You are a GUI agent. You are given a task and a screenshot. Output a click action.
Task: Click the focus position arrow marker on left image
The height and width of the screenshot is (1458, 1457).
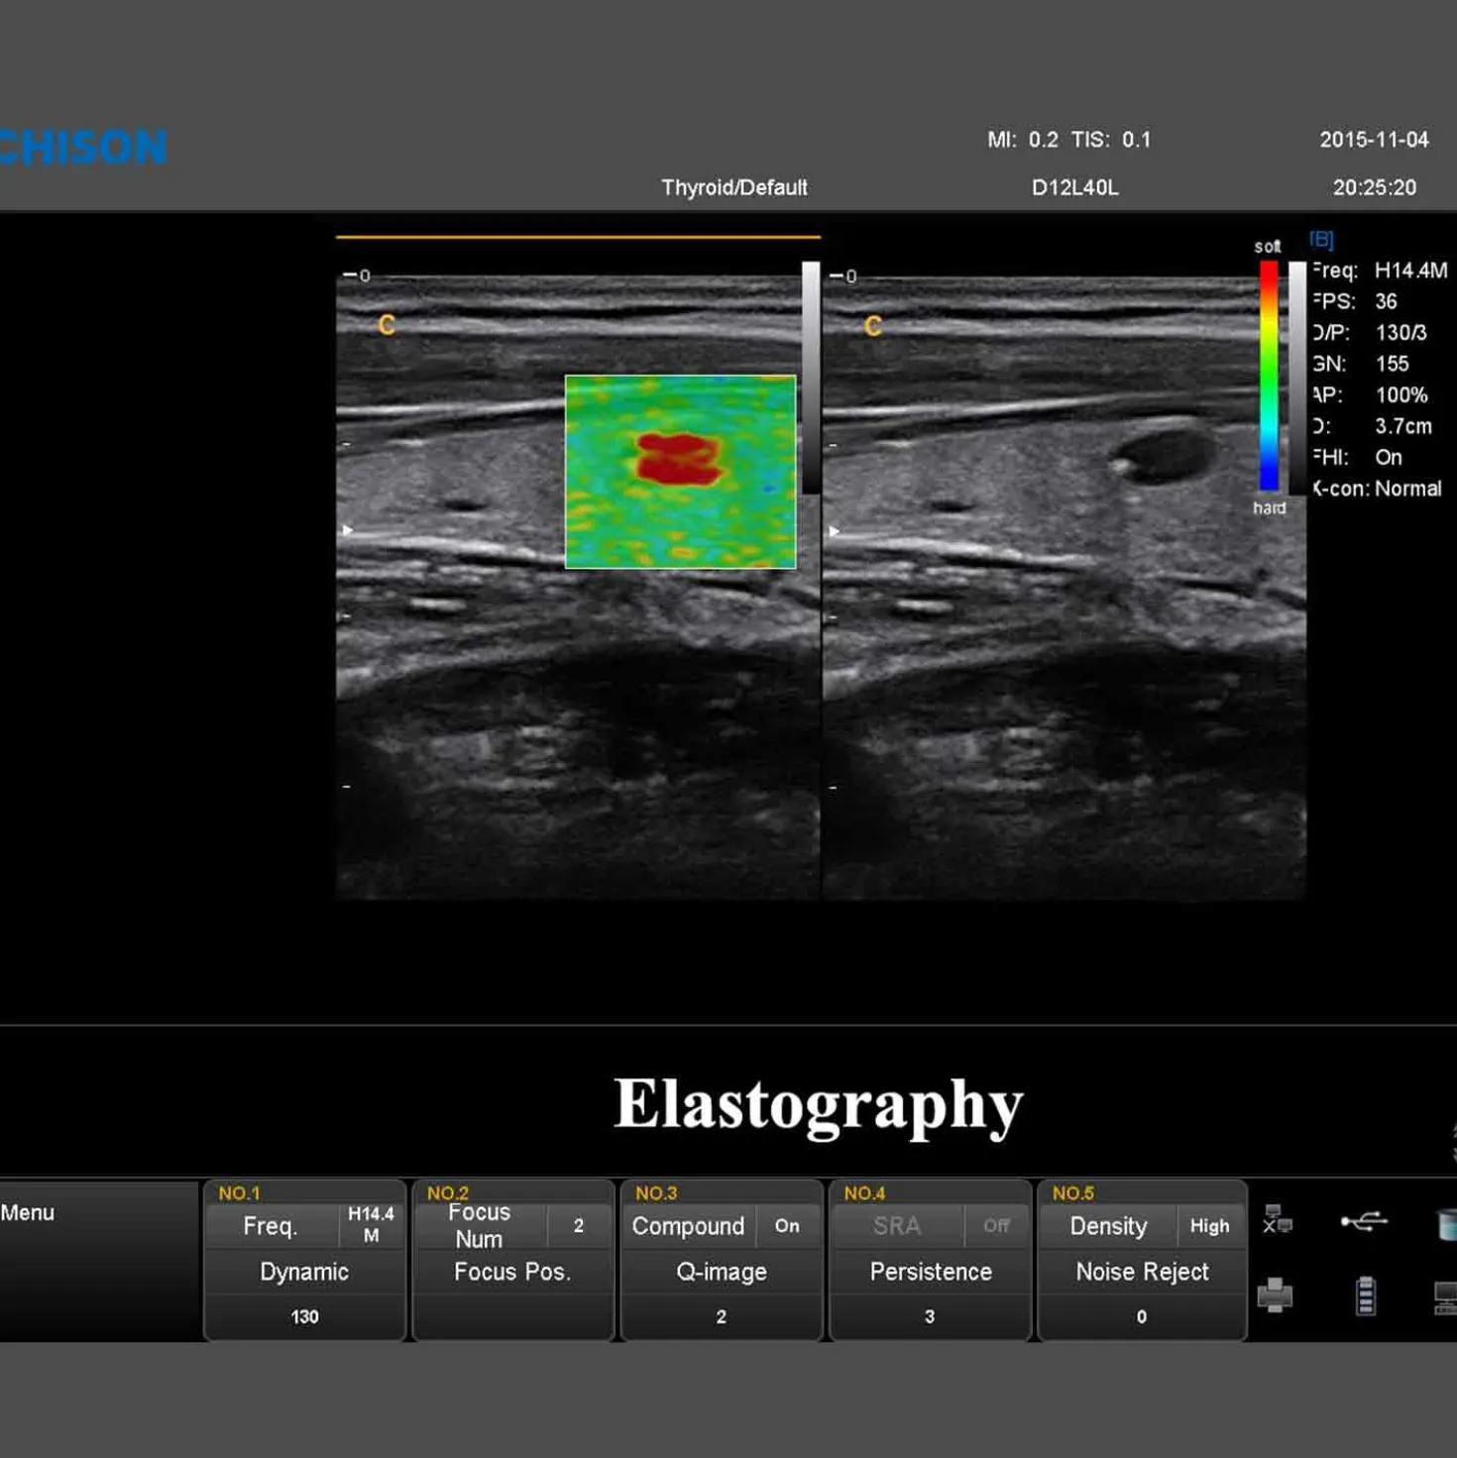click(347, 530)
